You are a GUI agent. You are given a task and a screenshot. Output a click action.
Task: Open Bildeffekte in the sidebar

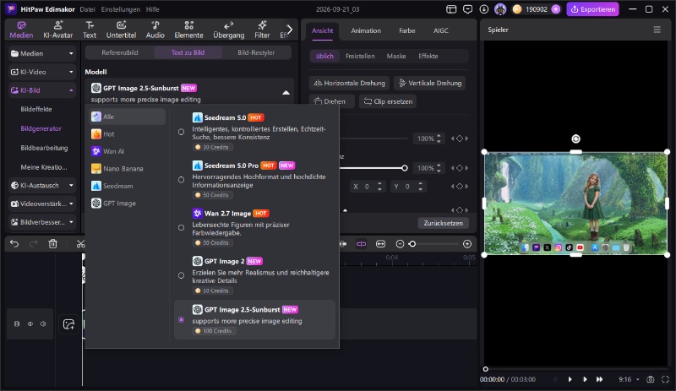point(36,110)
